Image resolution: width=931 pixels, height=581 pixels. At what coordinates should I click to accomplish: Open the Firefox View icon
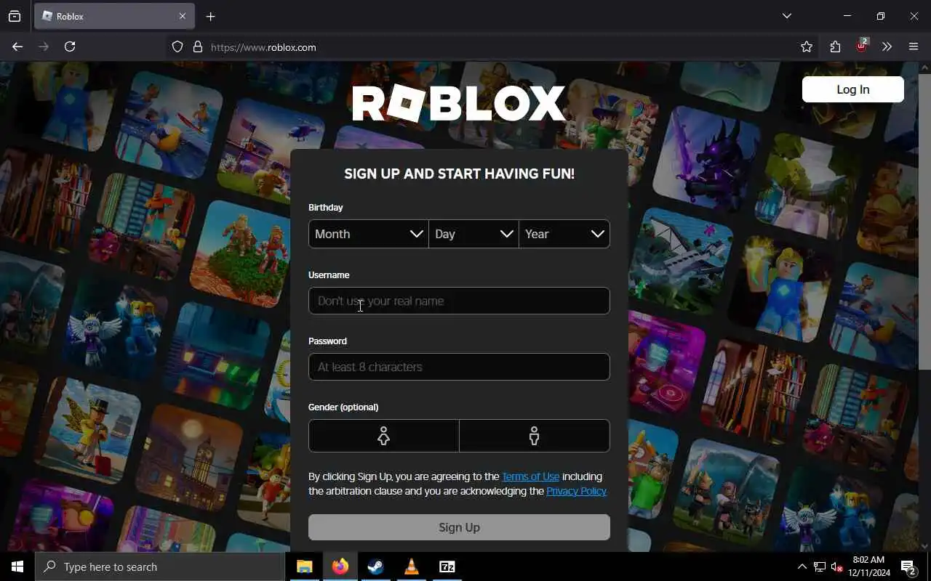(15, 16)
